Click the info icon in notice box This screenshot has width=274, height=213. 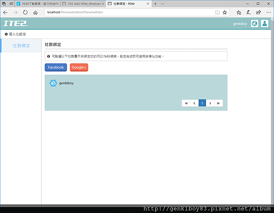coord(48,56)
